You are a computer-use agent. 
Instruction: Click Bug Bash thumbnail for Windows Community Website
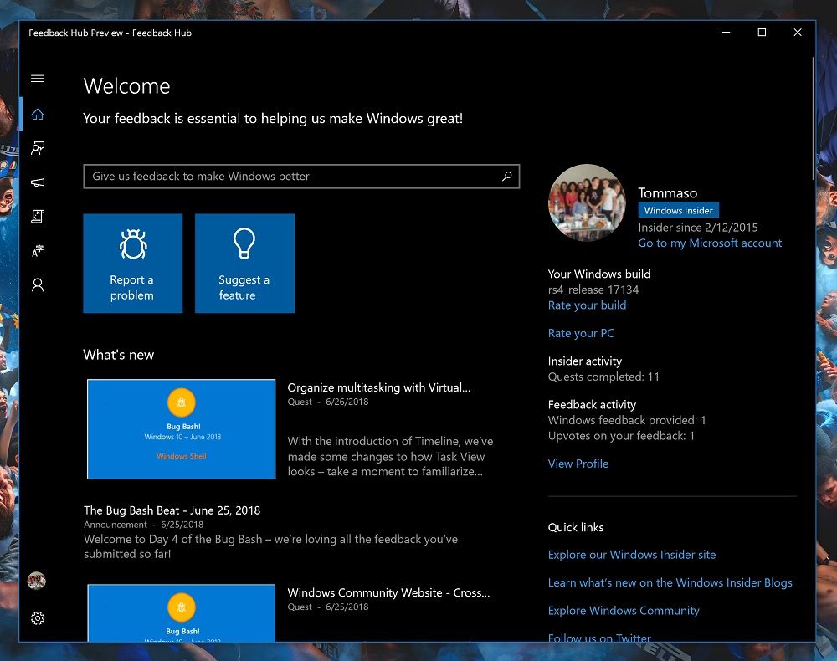182,613
